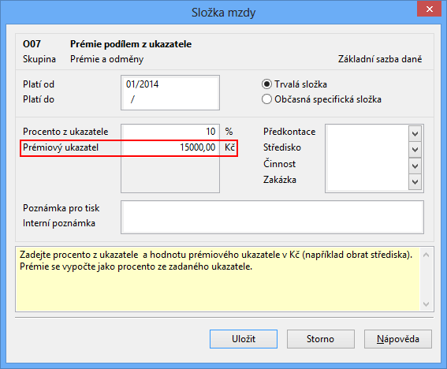Close the Složka mzdy dialog
The height and width of the screenshot is (369, 447).
[x=430, y=9]
